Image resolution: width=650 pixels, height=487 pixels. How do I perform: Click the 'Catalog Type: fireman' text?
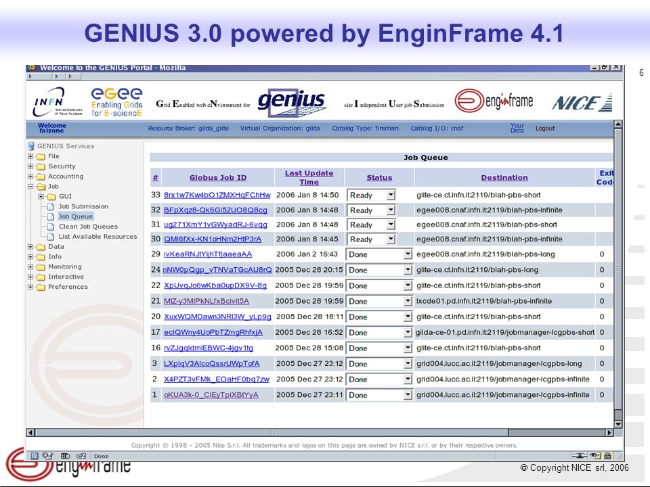pyautogui.click(x=365, y=129)
